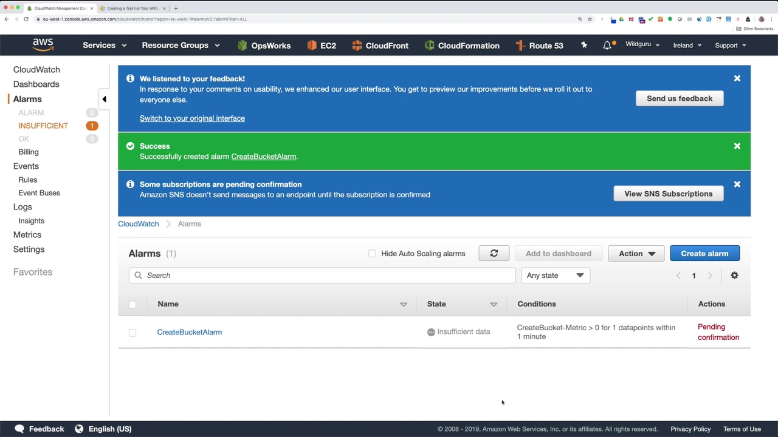Click the Create alarm button
778x437 pixels.
(704, 254)
